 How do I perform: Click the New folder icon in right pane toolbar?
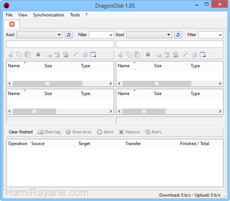[159, 55]
